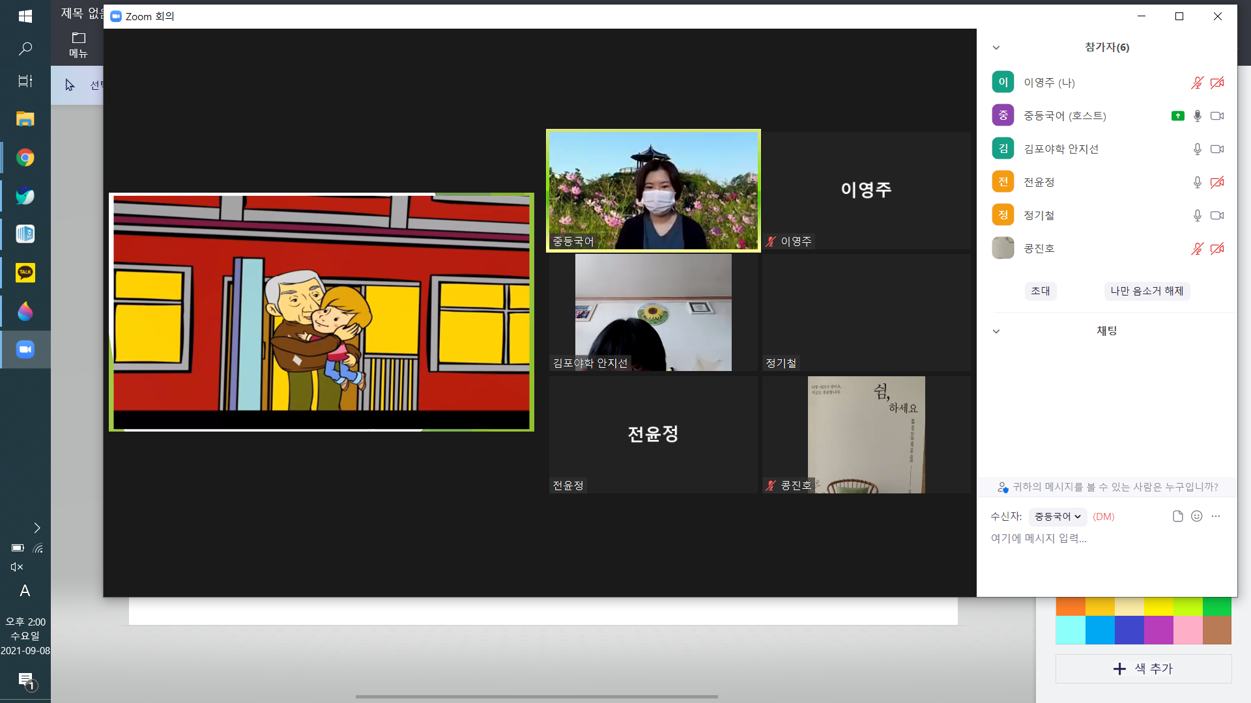Open the 수신자 중등국어 recipient dropdown
Screen dimensions: 1251x703
tap(1057, 517)
